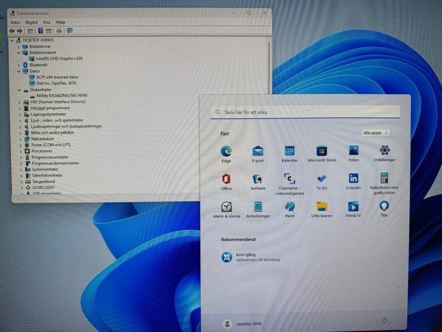Image resolution: width=442 pixels, height=332 pixels.
Task: Collapse the DESKTOP-EII69VS root node
Action: point(12,41)
